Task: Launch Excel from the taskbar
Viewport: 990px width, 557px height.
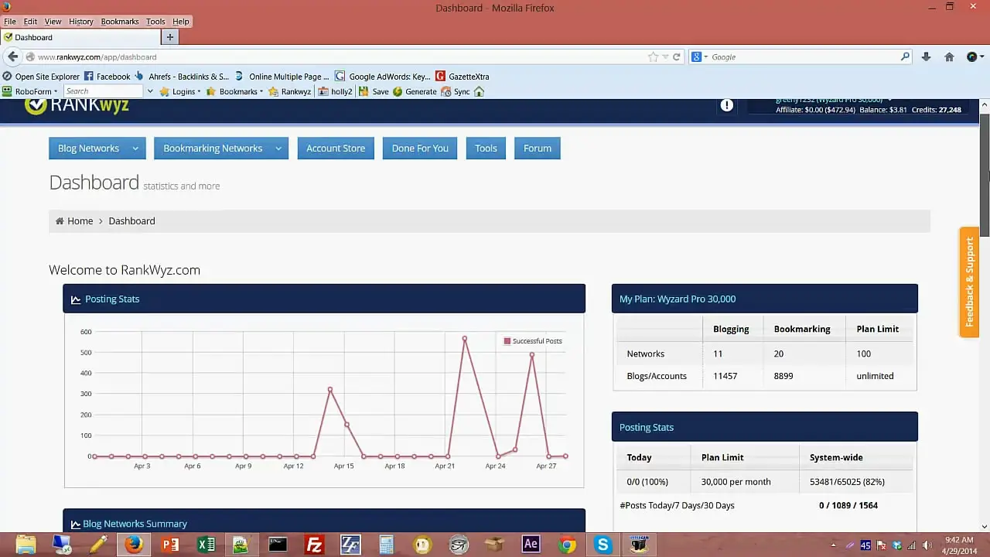Action: pyautogui.click(x=206, y=545)
